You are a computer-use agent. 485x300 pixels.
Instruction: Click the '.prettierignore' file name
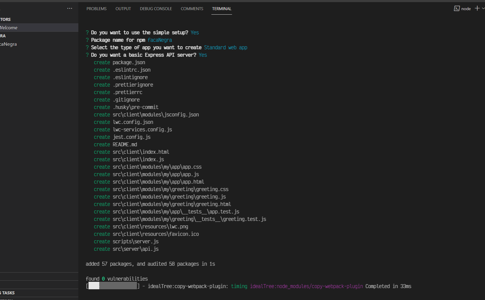coord(133,85)
